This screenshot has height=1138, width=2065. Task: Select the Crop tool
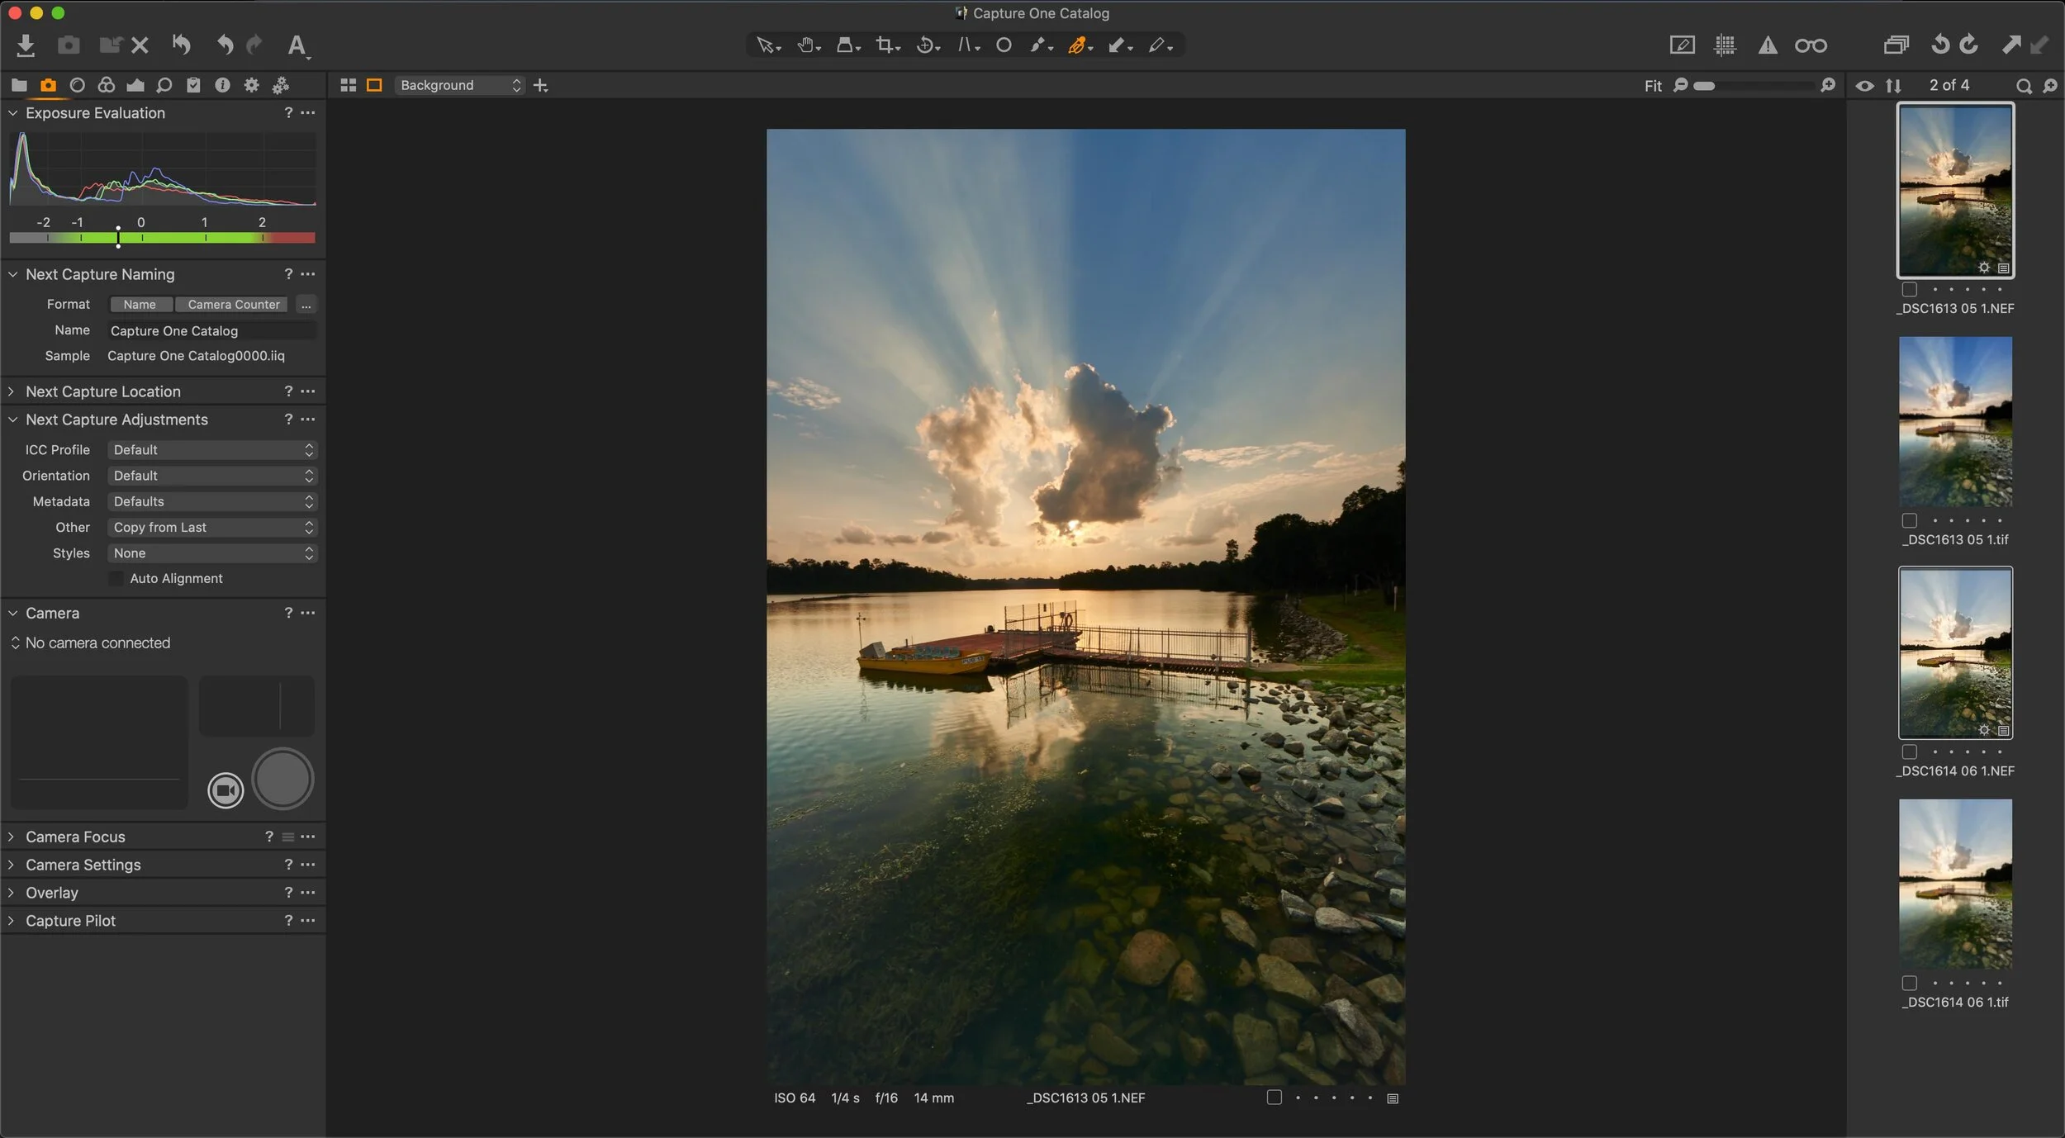(x=885, y=45)
